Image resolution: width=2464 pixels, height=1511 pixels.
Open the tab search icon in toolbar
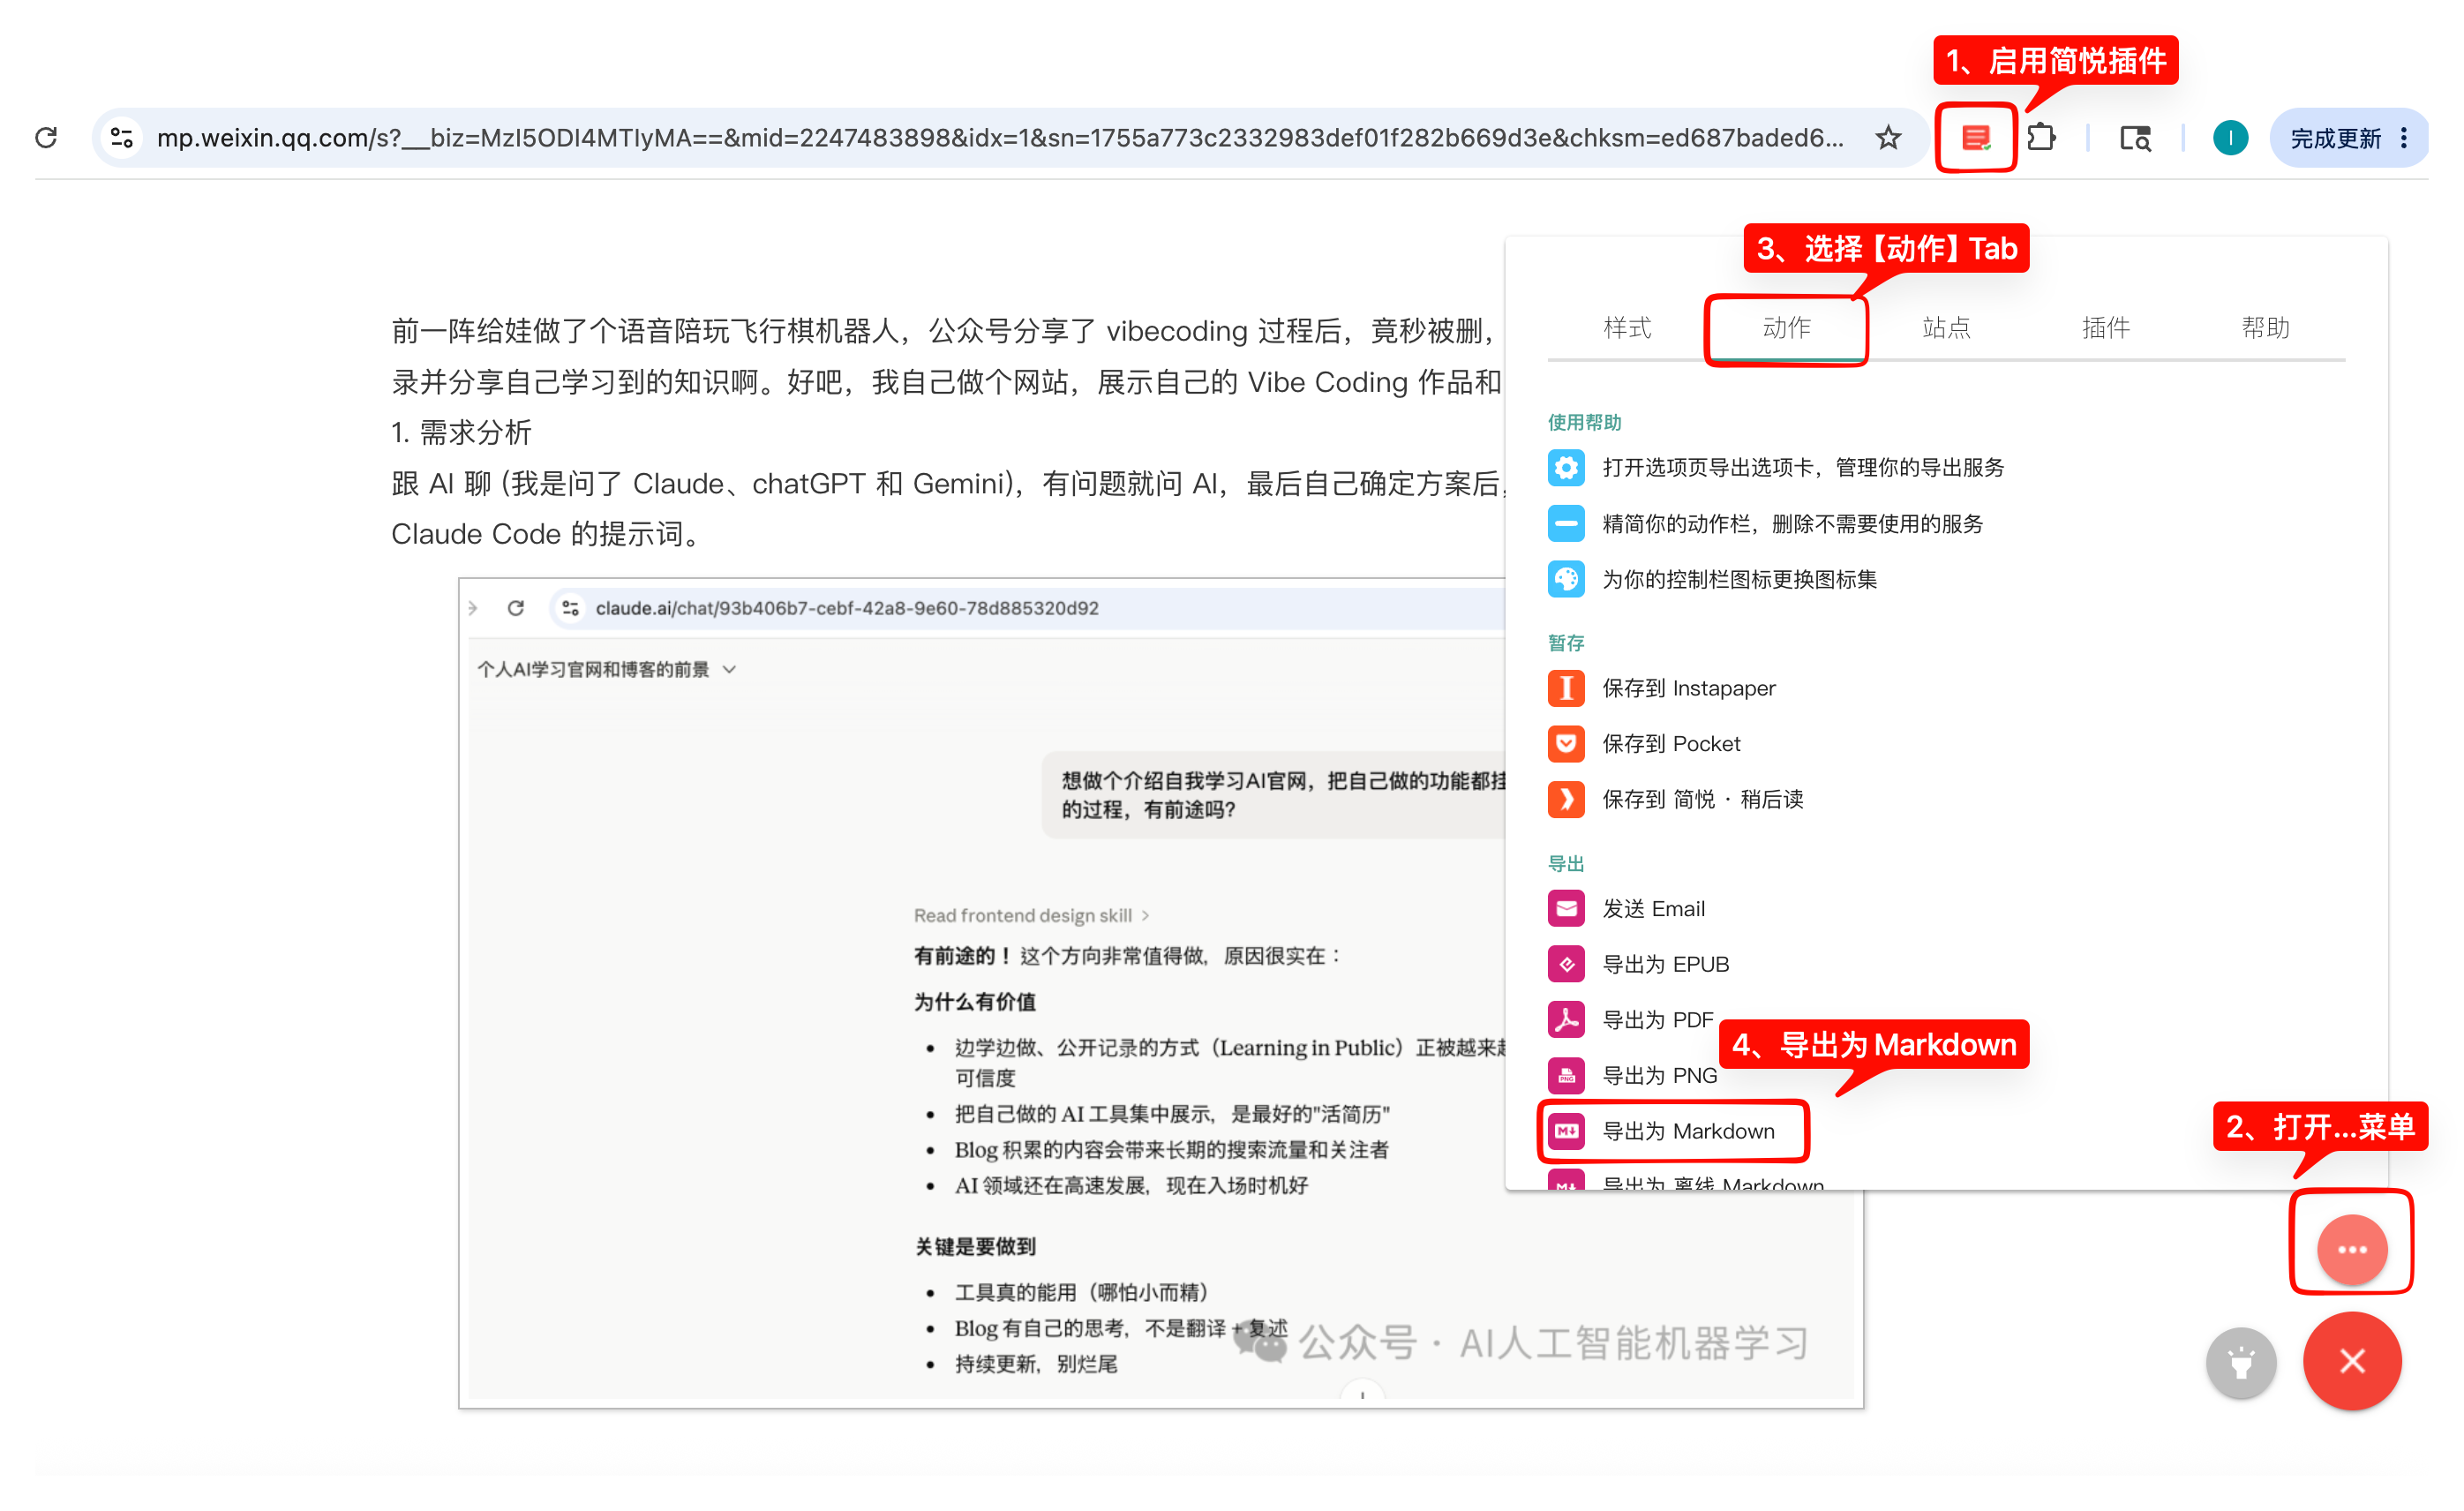click(x=2135, y=137)
